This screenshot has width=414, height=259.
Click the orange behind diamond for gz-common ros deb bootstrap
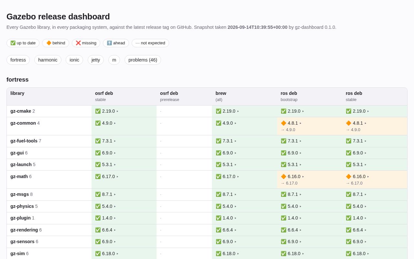(x=283, y=123)
